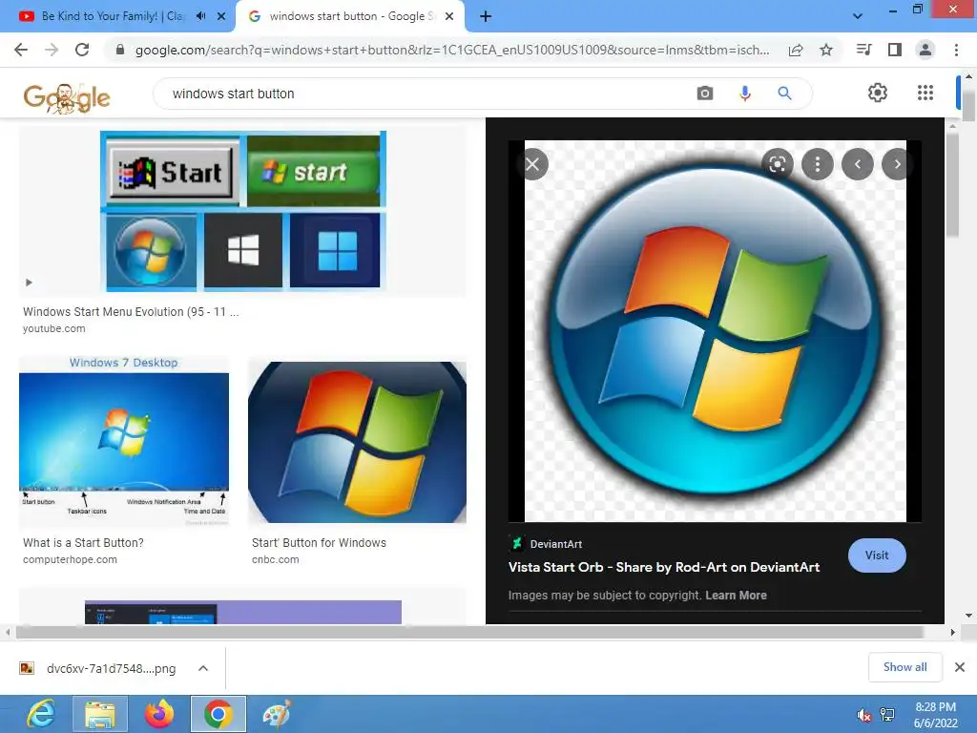This screenshot has width=977, height=733.
Task: Click the preview panel vertical scrollbar
Action: click(952, 185)
